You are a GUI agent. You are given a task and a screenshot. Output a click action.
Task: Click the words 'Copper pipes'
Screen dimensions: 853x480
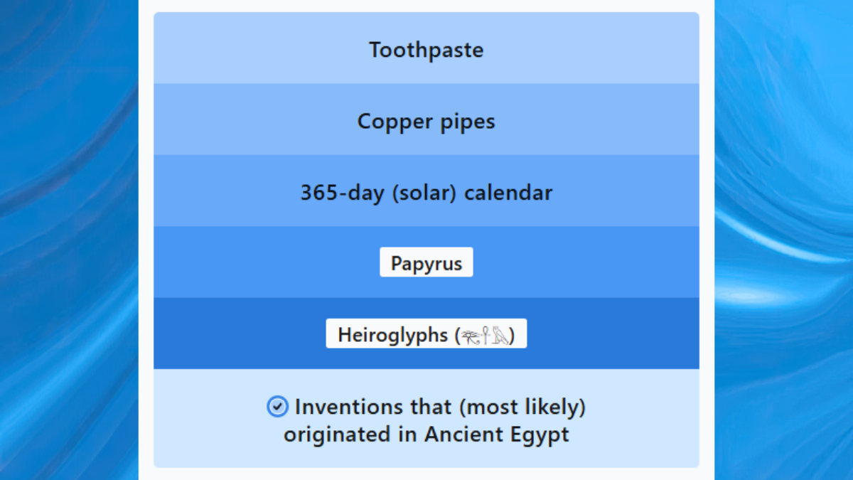coord(426,122)
